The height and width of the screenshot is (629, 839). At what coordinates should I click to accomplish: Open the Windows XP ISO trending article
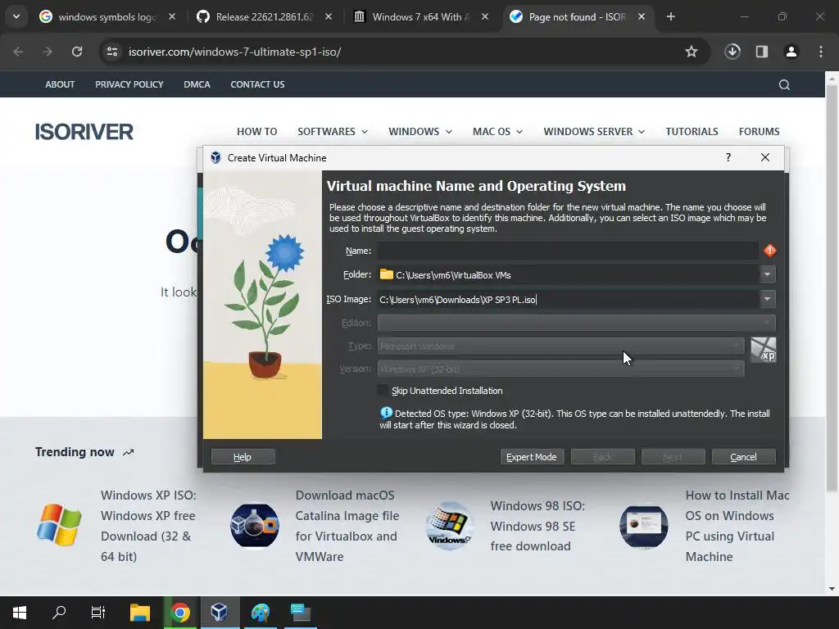(148, 526)
